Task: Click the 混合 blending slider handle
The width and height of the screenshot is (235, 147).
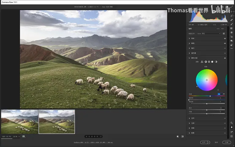Action: (x=207, y=110)
